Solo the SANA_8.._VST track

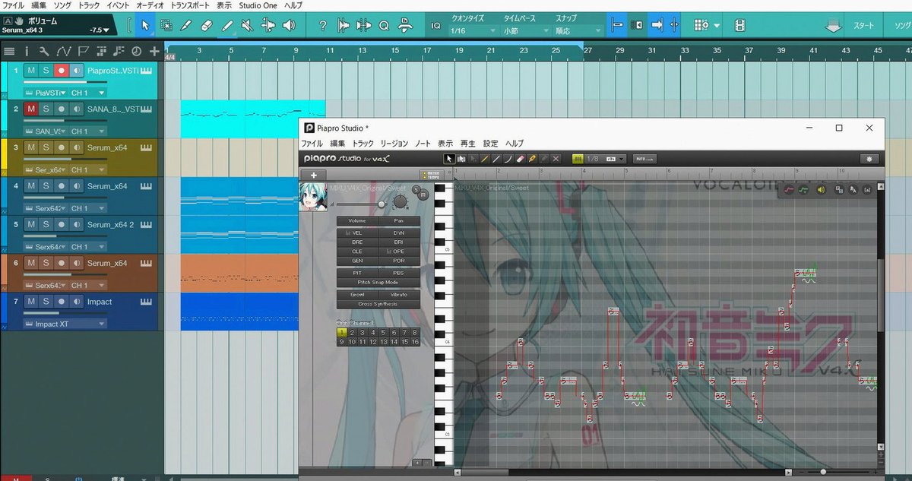pos(46,109)
